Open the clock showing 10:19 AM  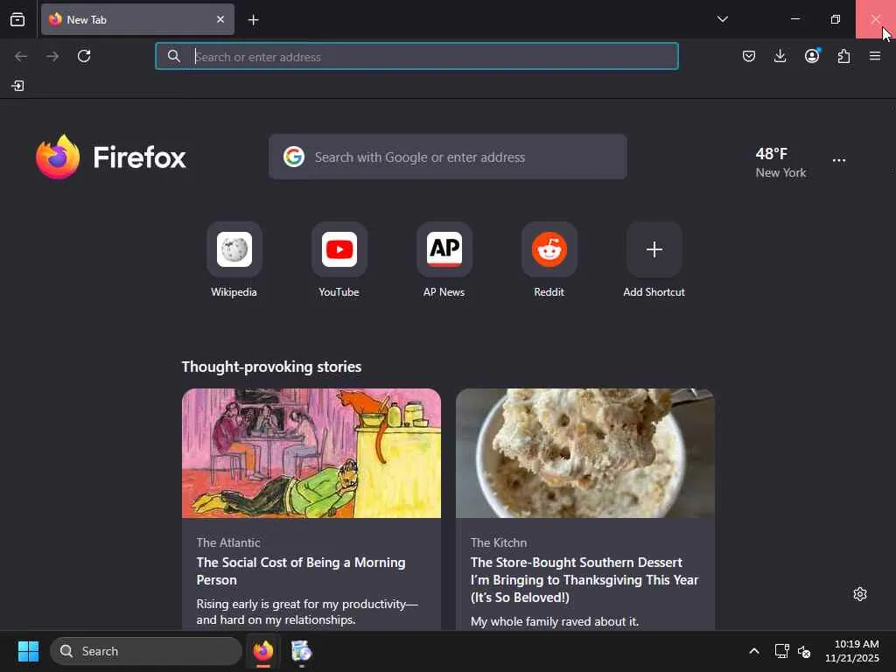852,651
